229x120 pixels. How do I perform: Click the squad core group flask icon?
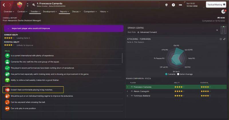7,62
